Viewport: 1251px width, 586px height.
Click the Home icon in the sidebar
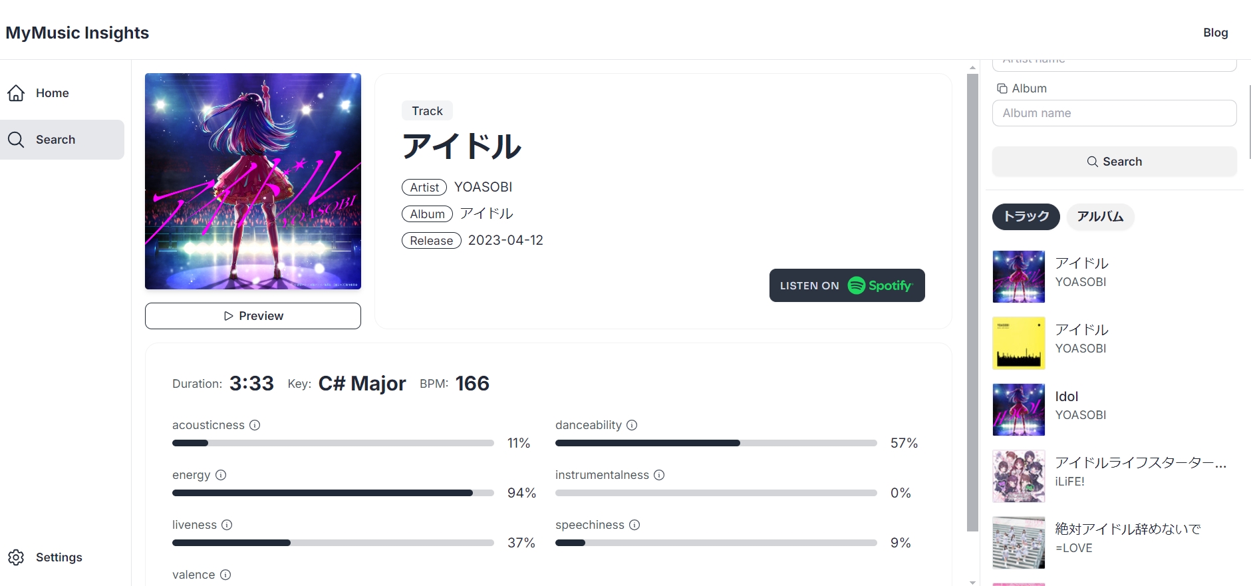(x=16, y=93)
